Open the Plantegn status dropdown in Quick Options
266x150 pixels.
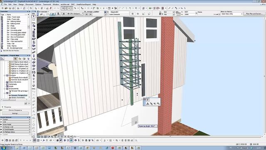[x=16, y=132]
